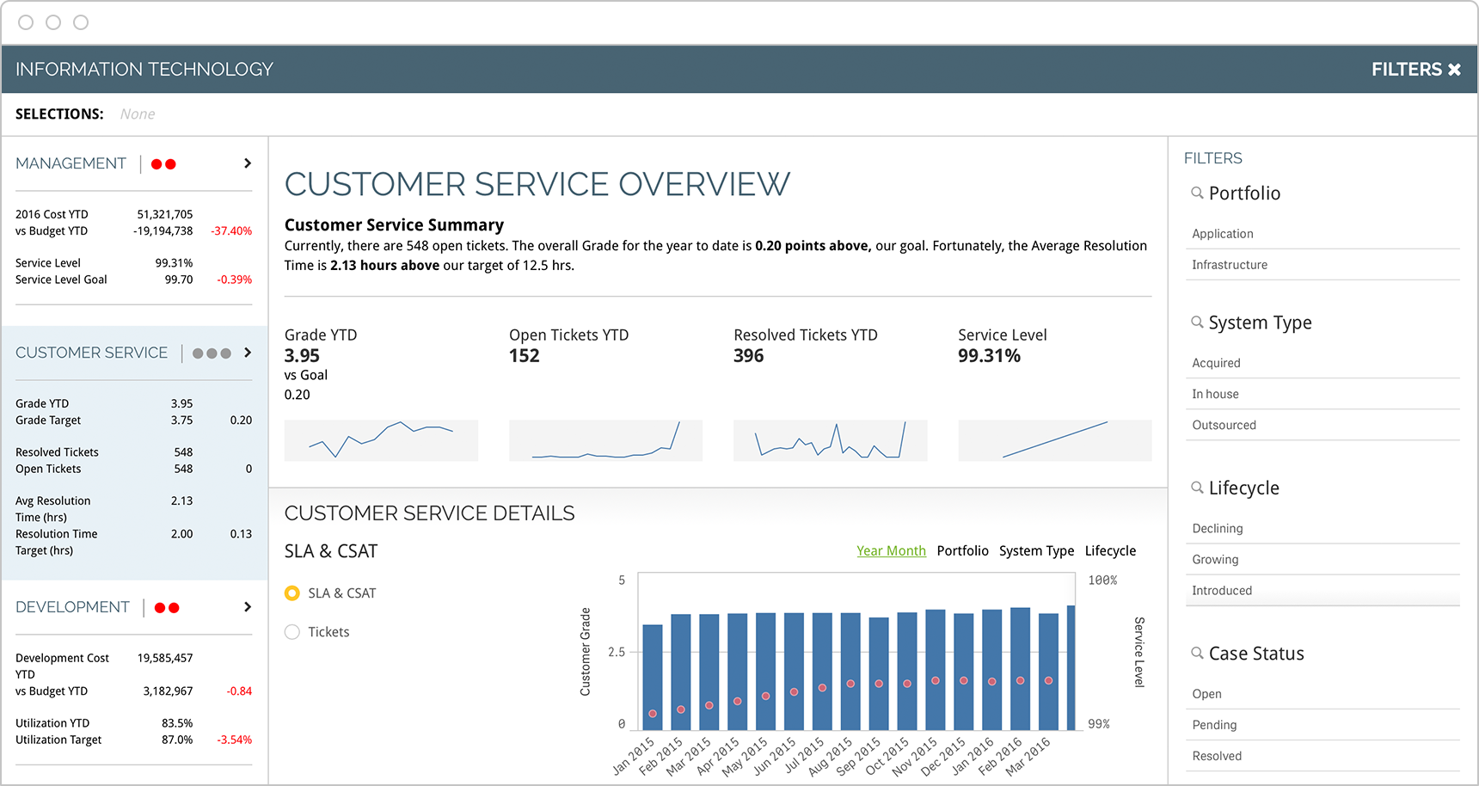Click the Grade YTD 3.95 value

302,356
